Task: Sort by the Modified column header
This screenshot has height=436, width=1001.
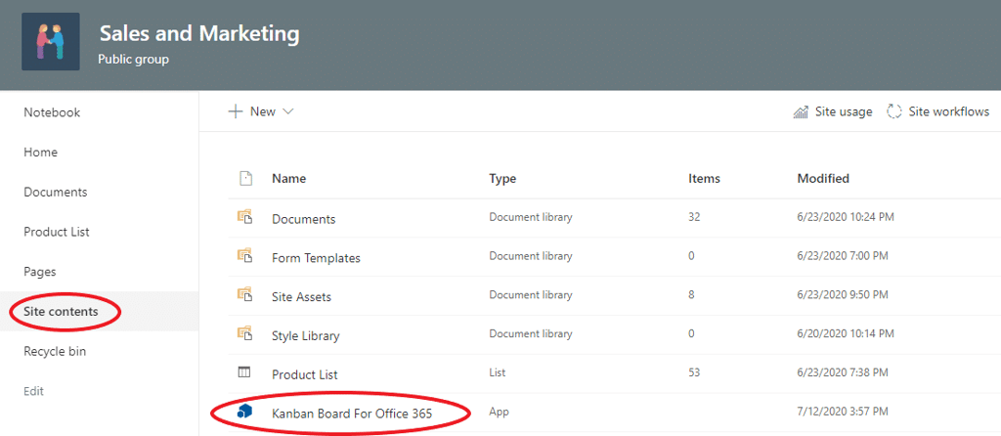Action: [x=823, y=179]
